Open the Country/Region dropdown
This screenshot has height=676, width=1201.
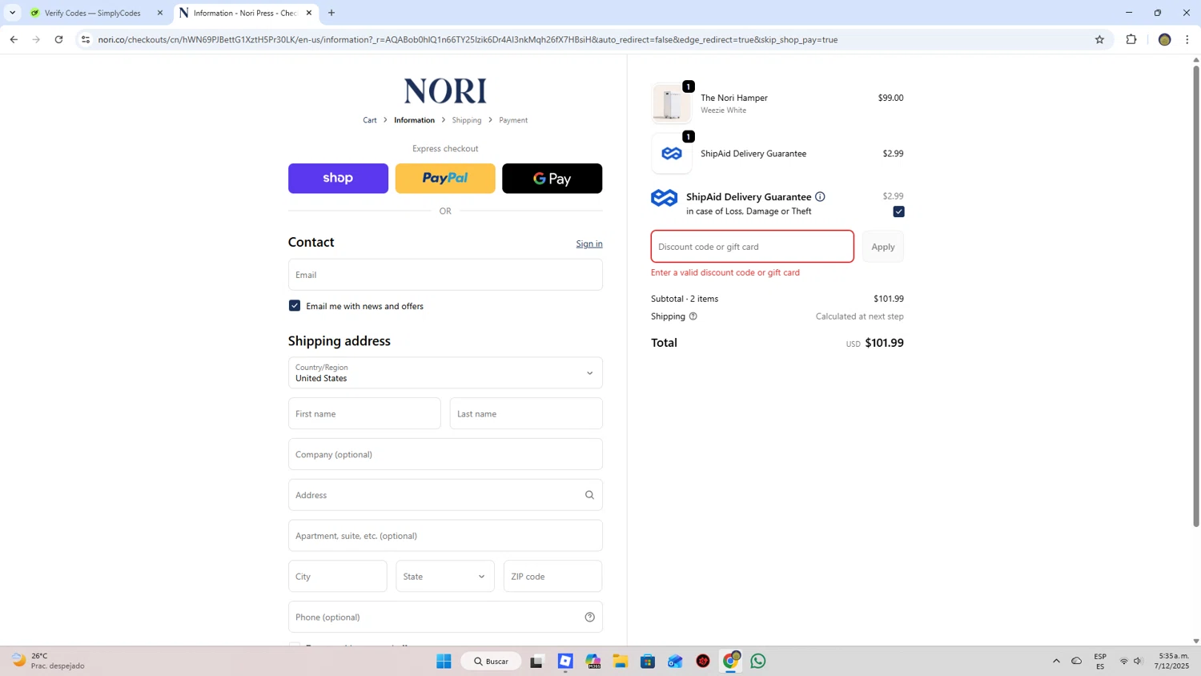[445, 373]
